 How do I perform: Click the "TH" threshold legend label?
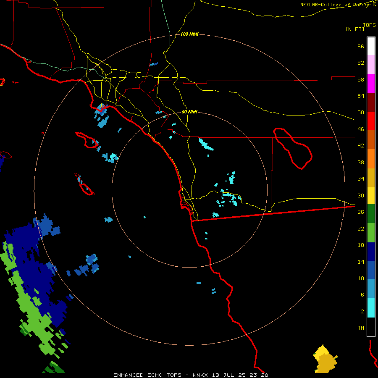click(361, 328)
